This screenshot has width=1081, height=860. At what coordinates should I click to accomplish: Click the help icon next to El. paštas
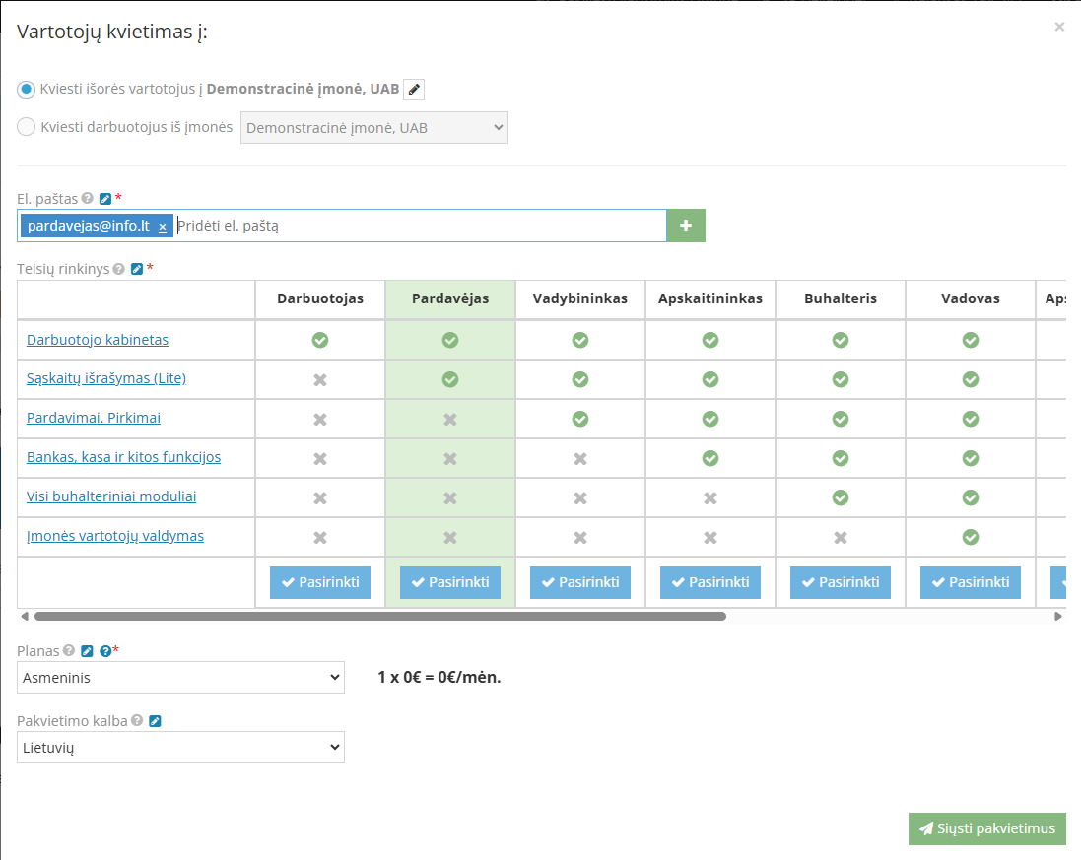pyautogui.click(x=88, y=198)
